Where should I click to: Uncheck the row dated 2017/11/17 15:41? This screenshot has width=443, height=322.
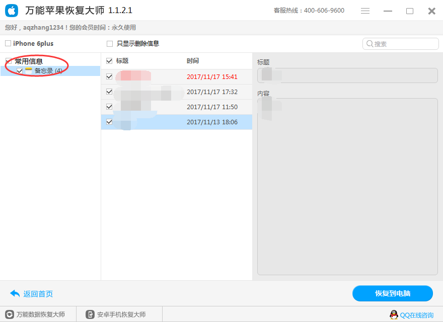pos(109,76)
